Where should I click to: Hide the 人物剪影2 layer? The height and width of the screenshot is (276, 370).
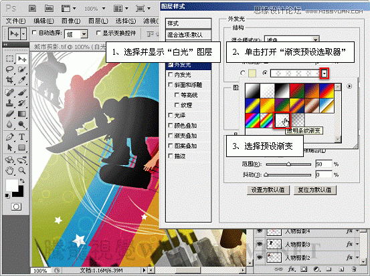pyautogui.click(x=260, y=257)
